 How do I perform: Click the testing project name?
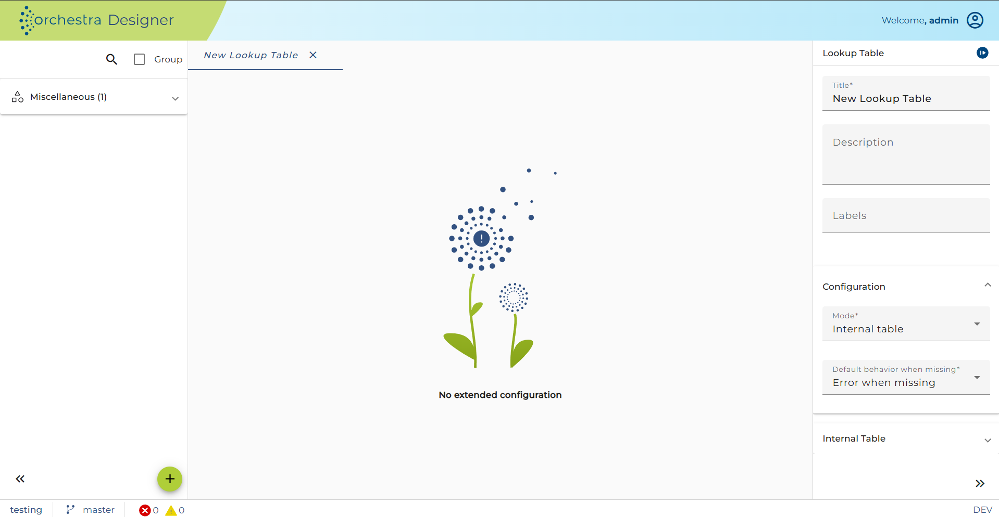(x=26, y=510)
